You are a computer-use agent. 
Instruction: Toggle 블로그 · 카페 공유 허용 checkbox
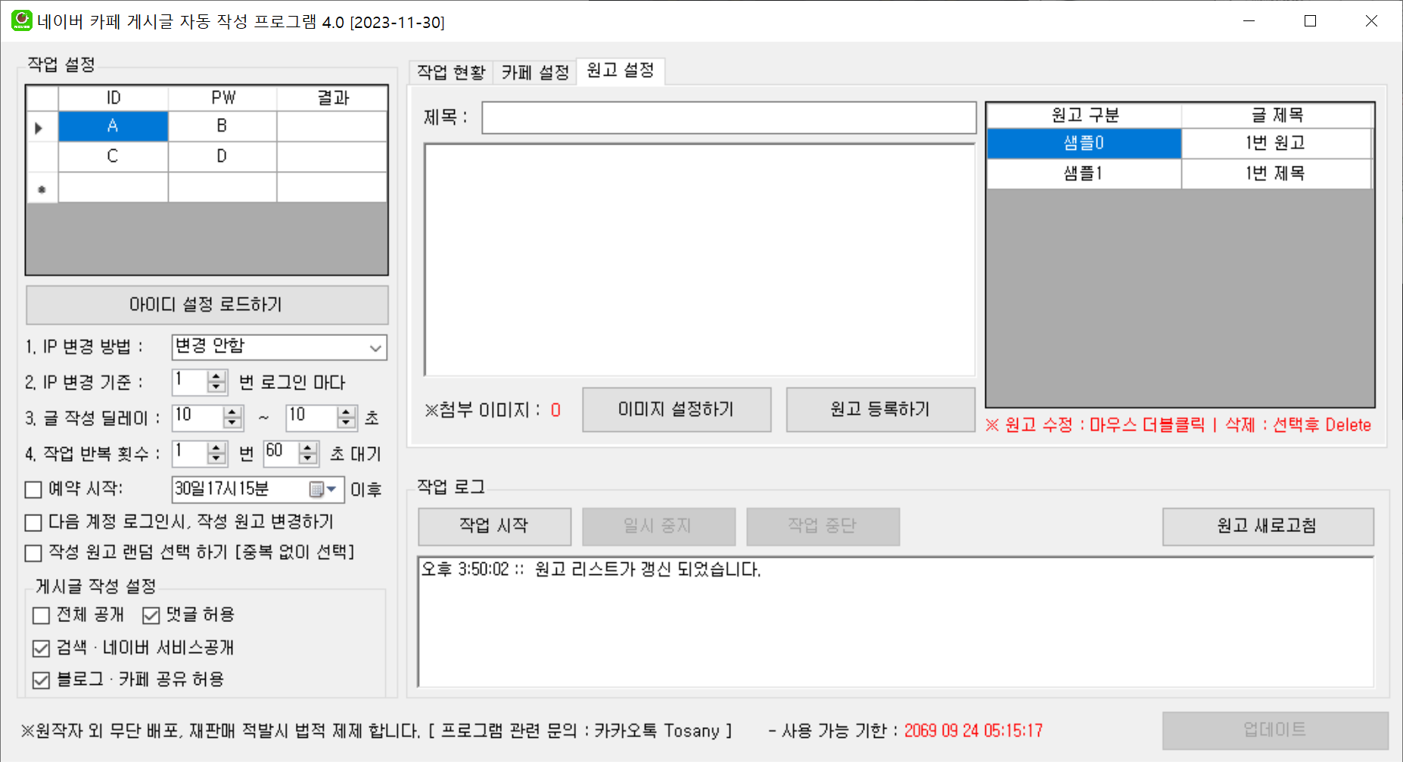tap(42, 680)
